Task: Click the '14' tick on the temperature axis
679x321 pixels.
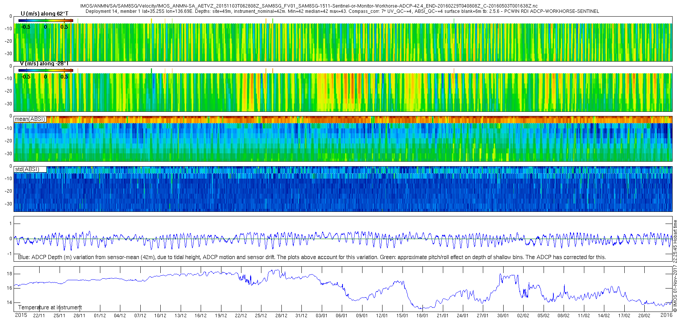Action: pyautogui.click(x=9, y=302)
